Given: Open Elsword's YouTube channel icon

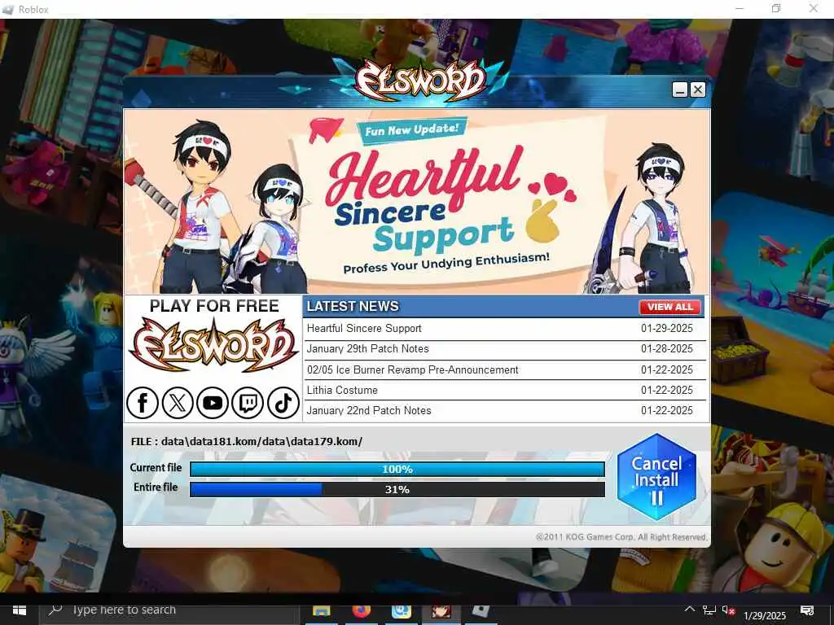Looking at the screenshot, I should coord(213,403).
